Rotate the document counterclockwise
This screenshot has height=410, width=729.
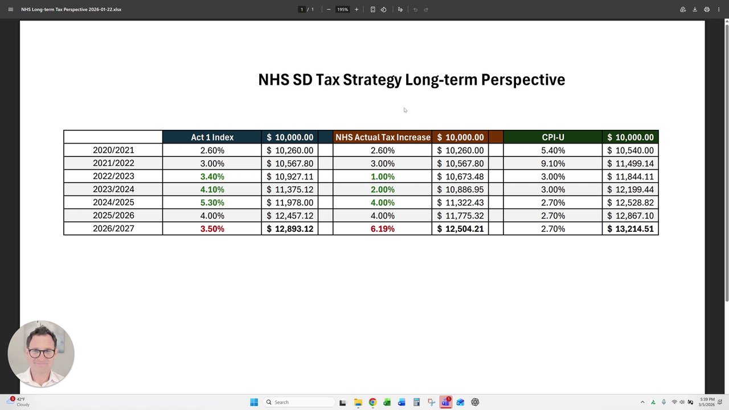coord(383,9)
